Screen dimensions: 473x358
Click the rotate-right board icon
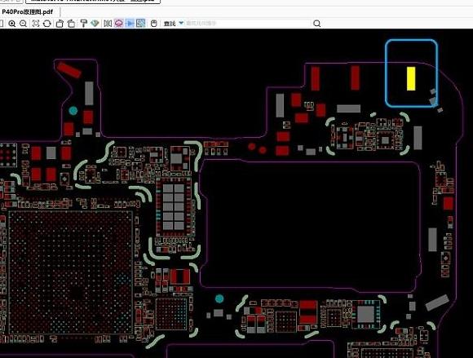pos(71,24)
